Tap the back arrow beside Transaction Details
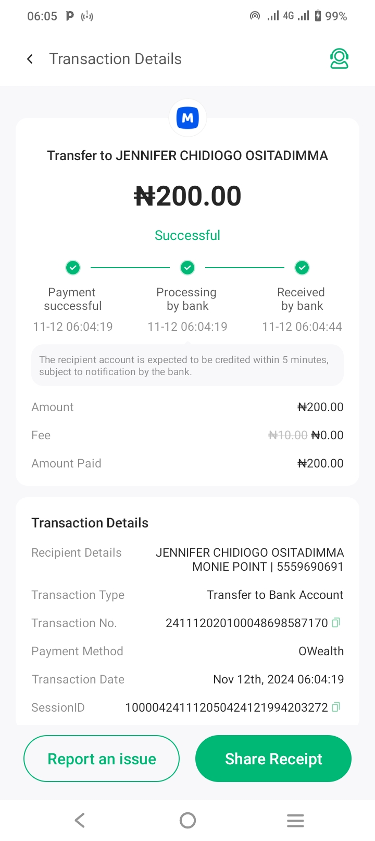Image resolution: width=375 pixels, height=841 pixels. click(30, 59)
